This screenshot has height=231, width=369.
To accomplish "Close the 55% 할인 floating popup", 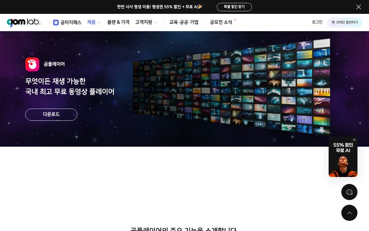I will 354,140.
